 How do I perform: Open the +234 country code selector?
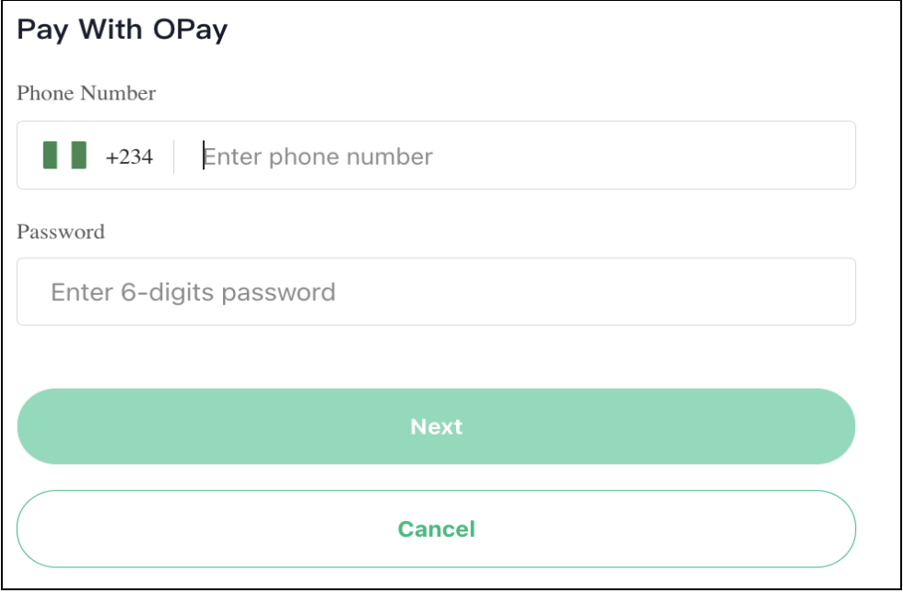(x=98, y=156)
